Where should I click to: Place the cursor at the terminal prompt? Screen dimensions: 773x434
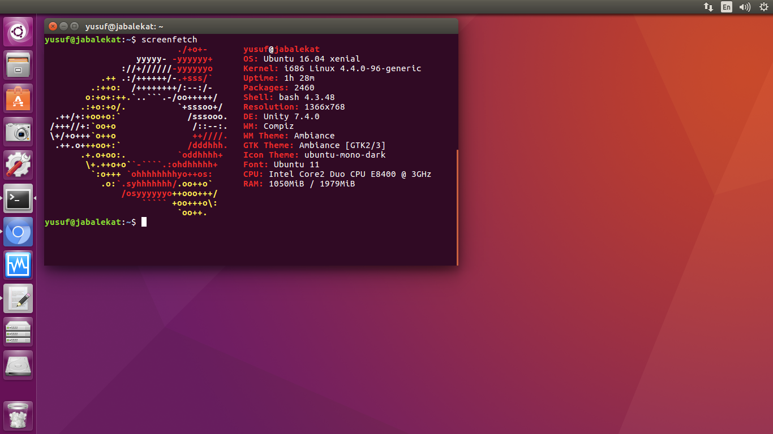[143, 222]
